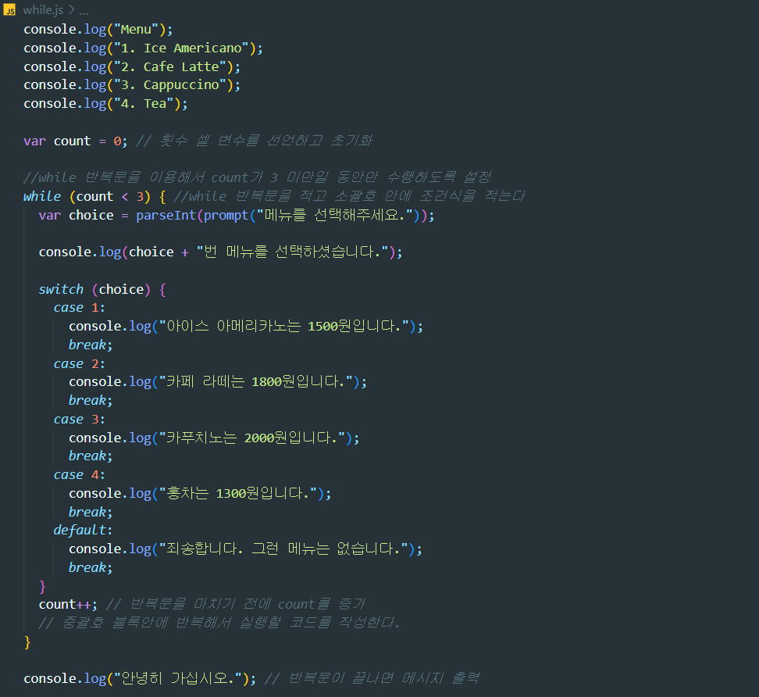Viewport: 759px width, 697px height.
Task: Open the breadcrumb ellipsis segment
Action: click(x=84, y=11)
